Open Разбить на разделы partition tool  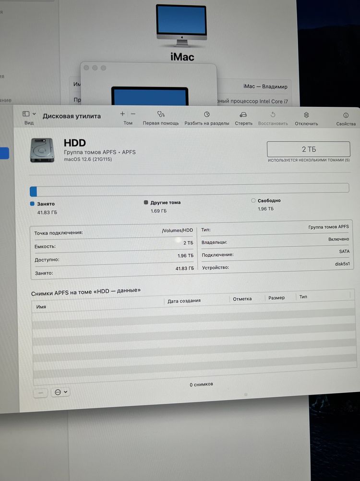click(x=206, y=114)
